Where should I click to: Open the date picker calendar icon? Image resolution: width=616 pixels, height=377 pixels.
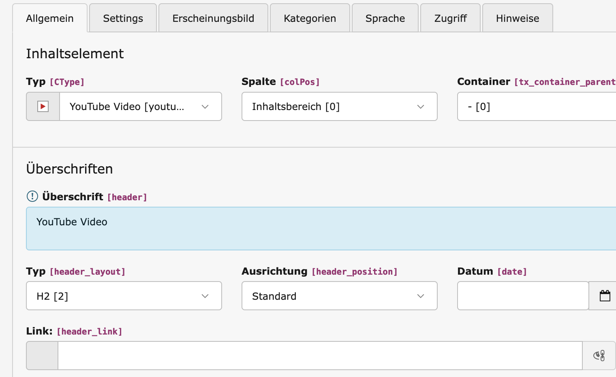point(605,296)
